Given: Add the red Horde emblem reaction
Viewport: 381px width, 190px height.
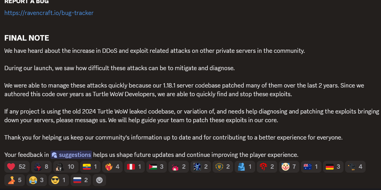Looking at the screenshot, I should coord(267,167).
